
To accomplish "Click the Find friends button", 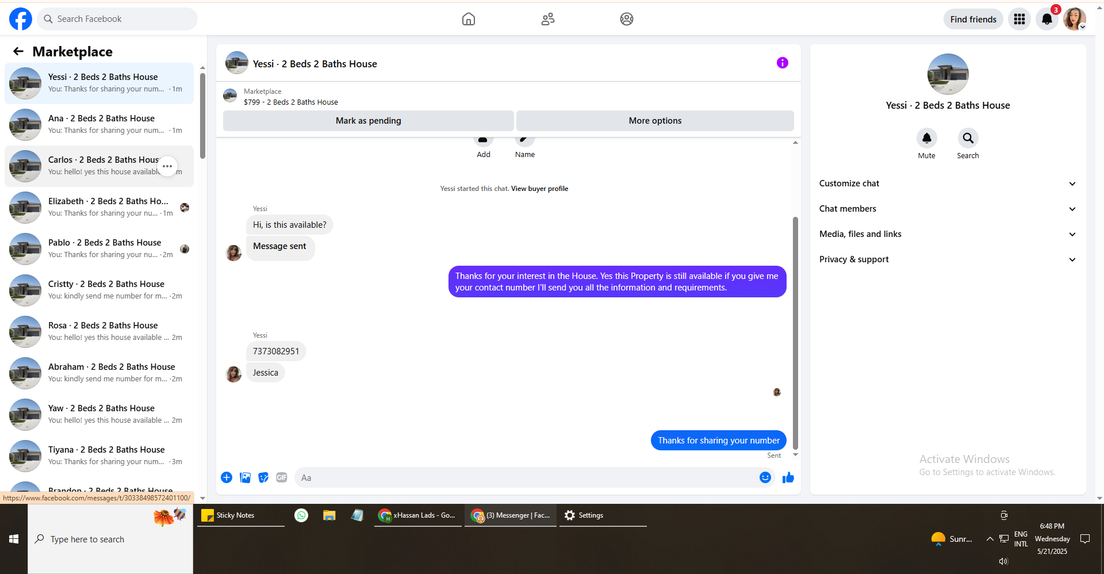I will coord(973,19).
